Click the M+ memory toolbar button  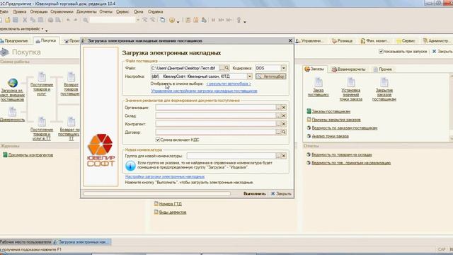pyautogui.click(x=222, y=20)
